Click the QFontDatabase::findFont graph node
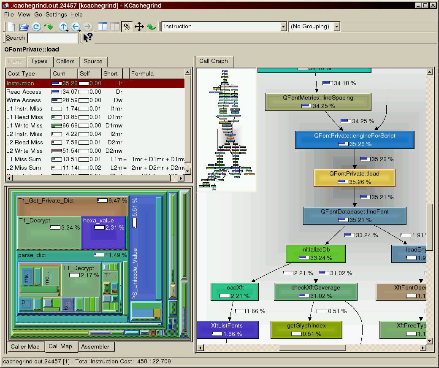439x368 pixels. click(x=355, y=216)
